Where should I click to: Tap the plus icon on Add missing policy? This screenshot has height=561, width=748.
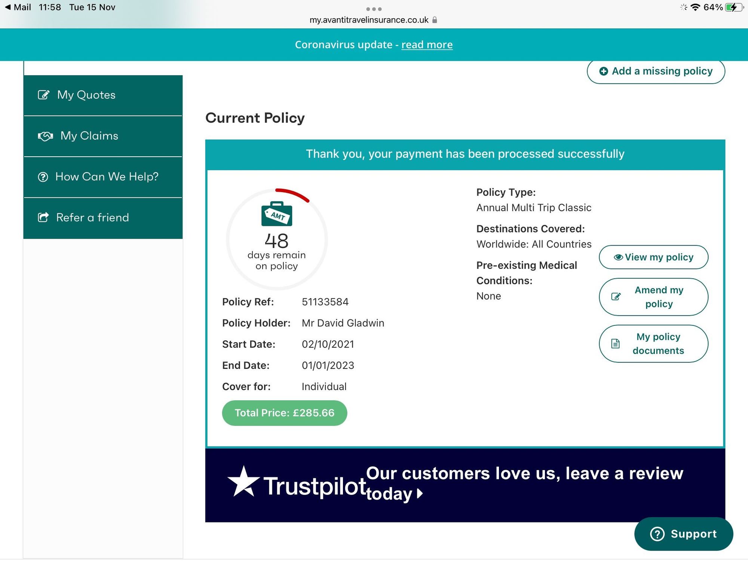click(603, 71)
